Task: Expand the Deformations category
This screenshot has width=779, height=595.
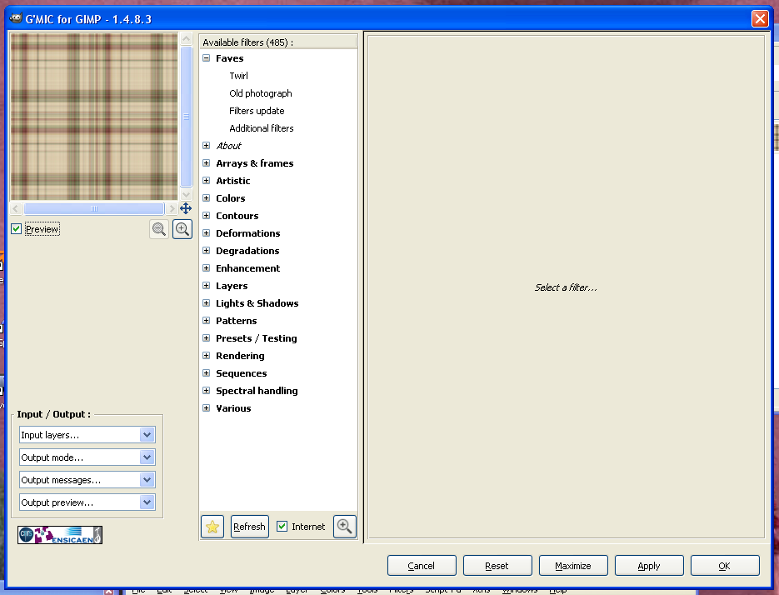Action: coord(206,233)
